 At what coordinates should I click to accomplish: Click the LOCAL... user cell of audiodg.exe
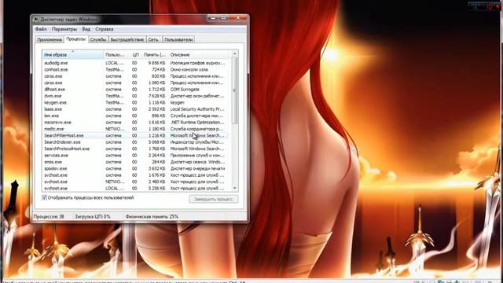114,63
